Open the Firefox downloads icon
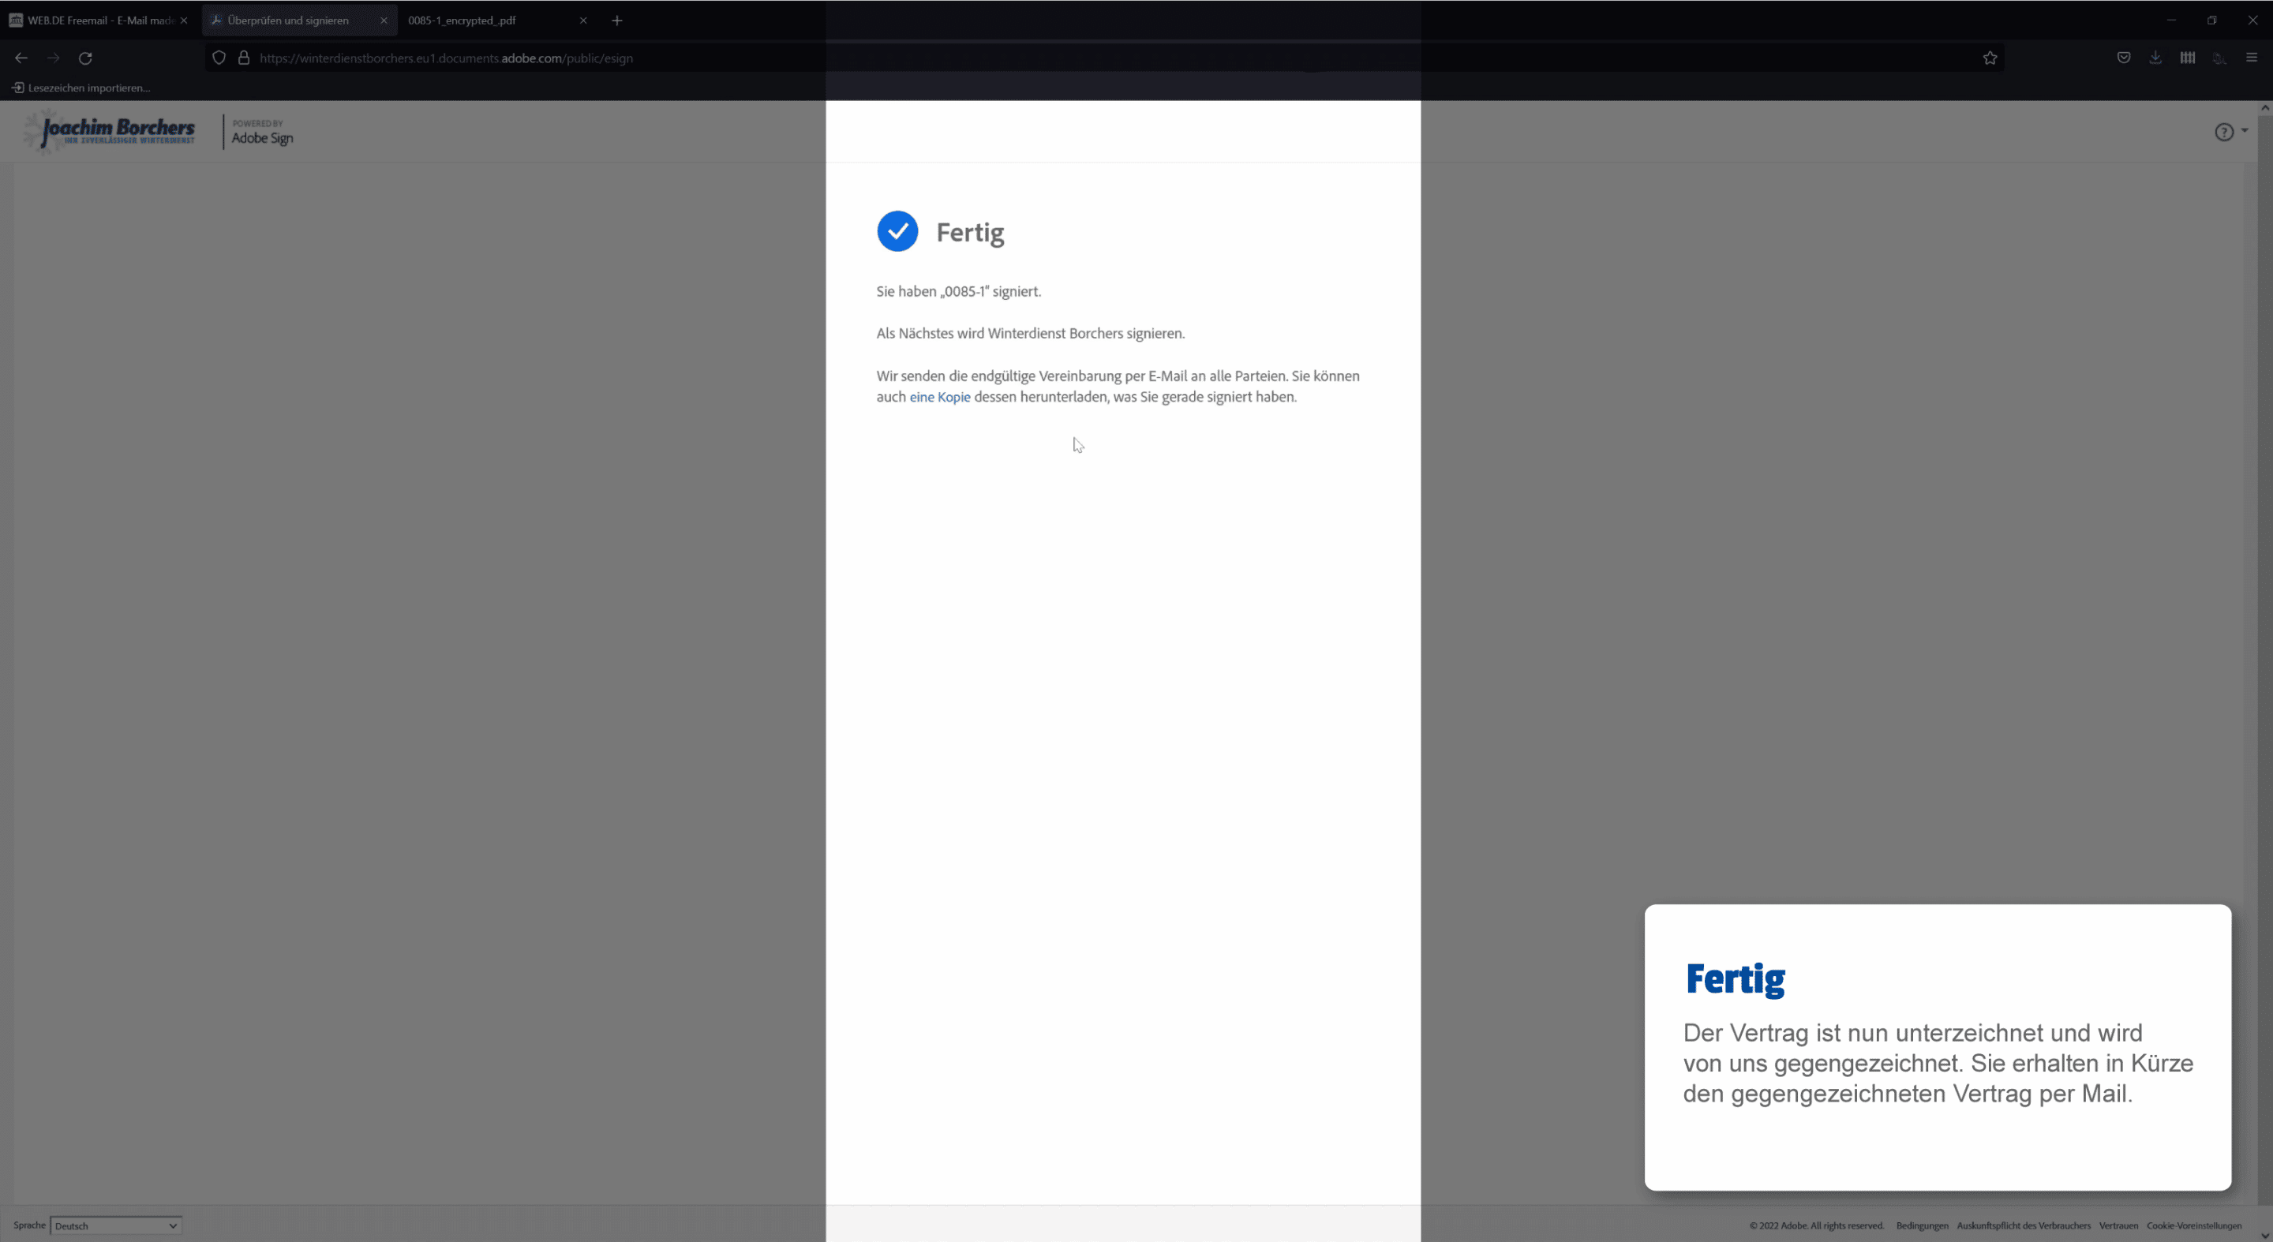The height and width of the screenshot is (1242, 2273). [x=2155, y=58]
